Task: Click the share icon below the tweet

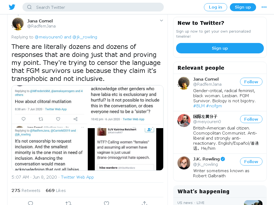Action: 144,203
